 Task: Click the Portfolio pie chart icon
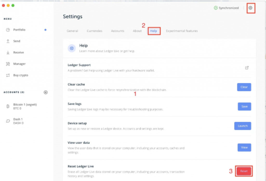[x=8, y=30]
